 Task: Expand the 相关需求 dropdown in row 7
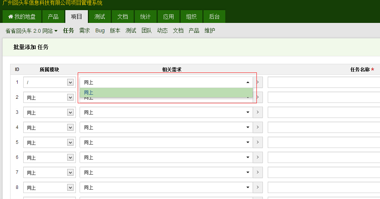pos(166,173)
